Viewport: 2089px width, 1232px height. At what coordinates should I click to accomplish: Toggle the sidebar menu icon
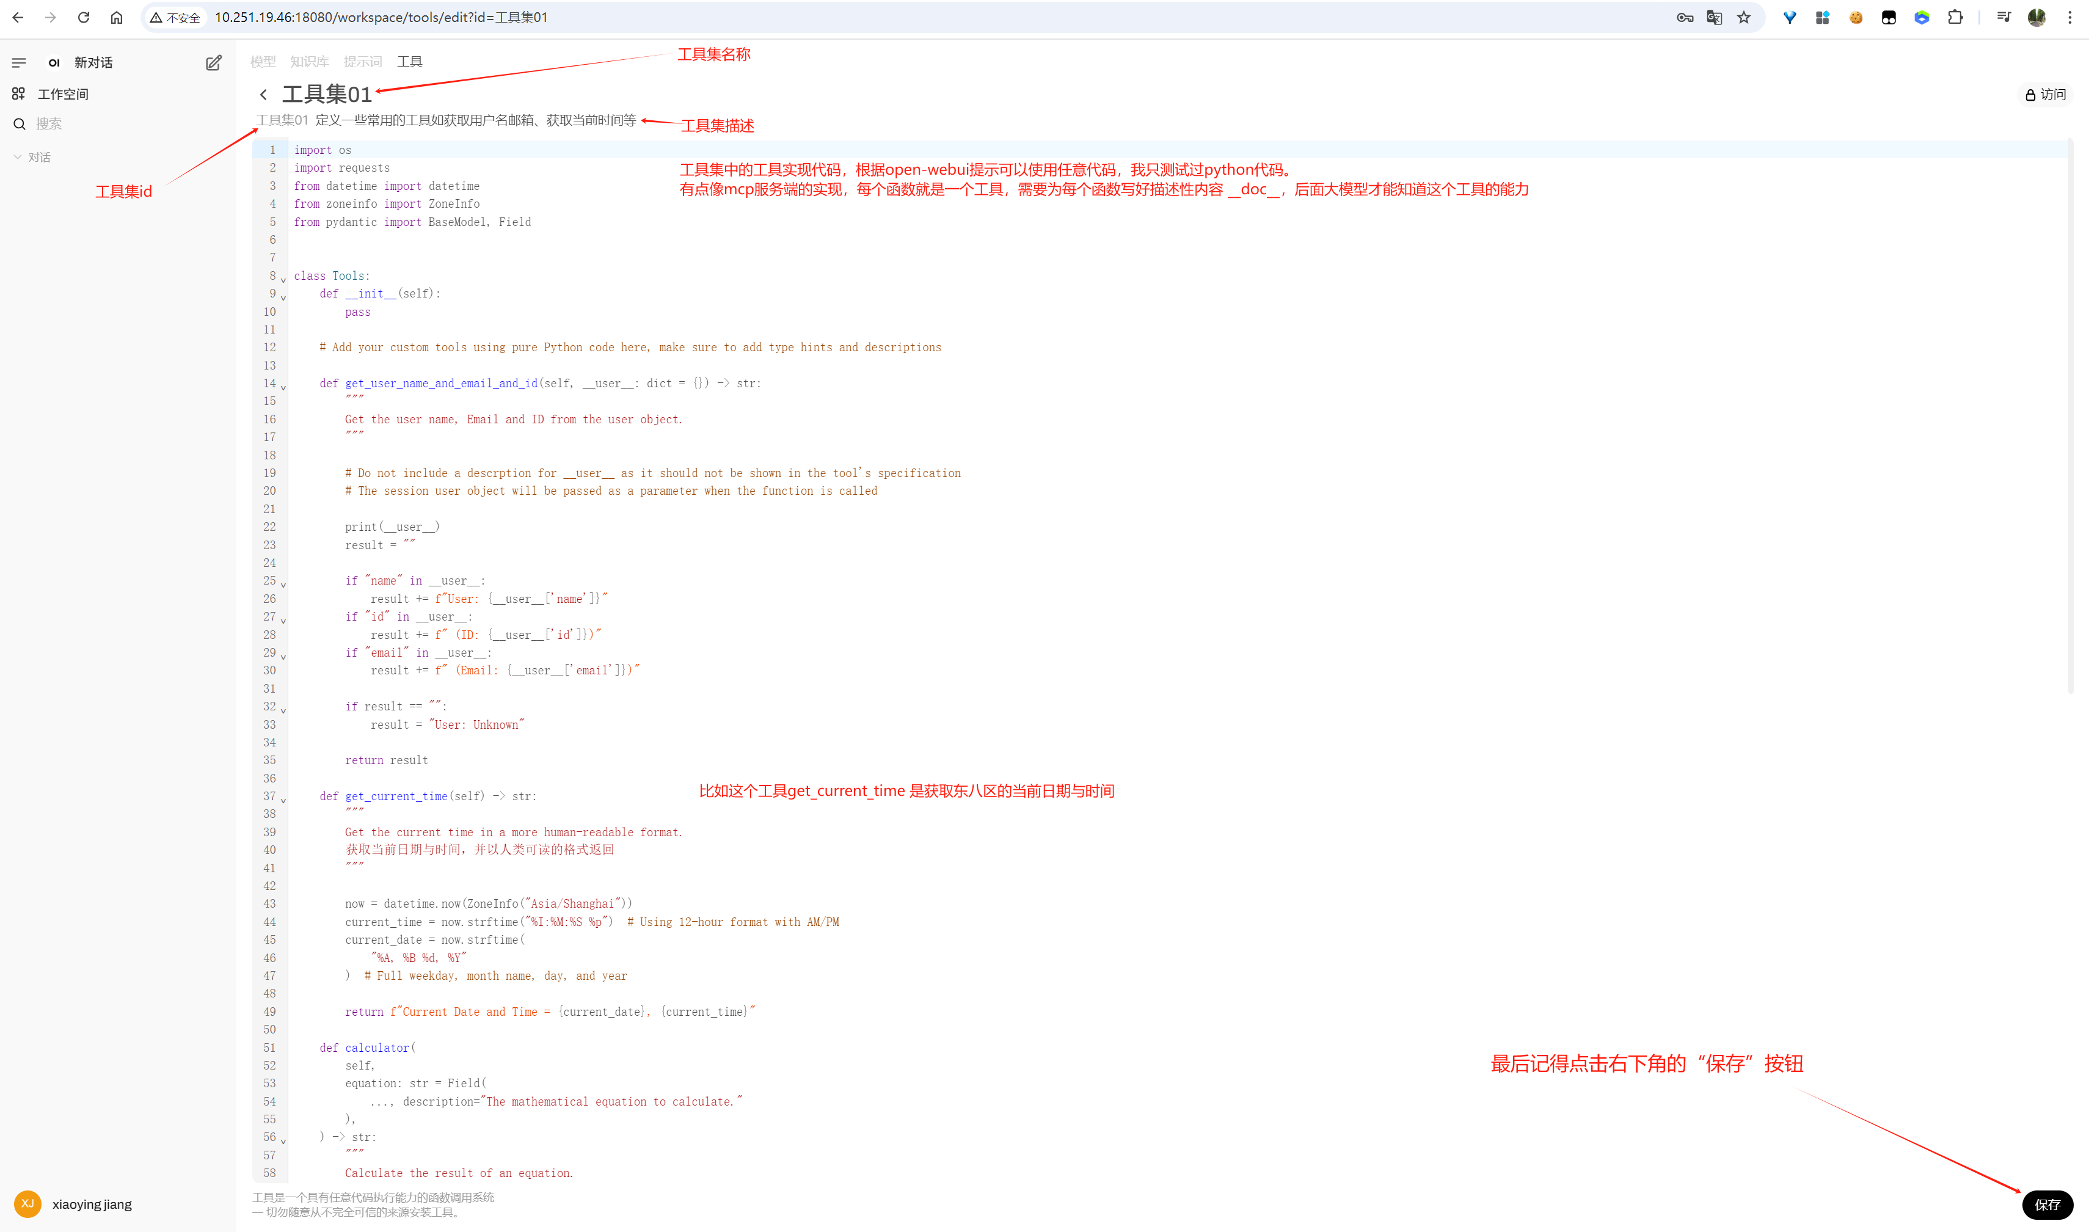point(19,62)
